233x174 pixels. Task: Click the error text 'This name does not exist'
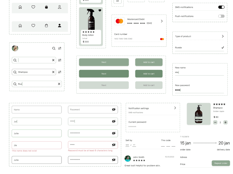tap(24, 151)
